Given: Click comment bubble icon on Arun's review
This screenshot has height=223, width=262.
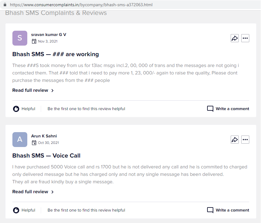Looking at the screenshot, I should pos(210,210).
